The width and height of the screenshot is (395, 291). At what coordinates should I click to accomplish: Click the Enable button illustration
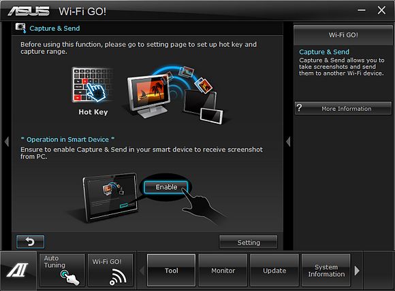166,187
